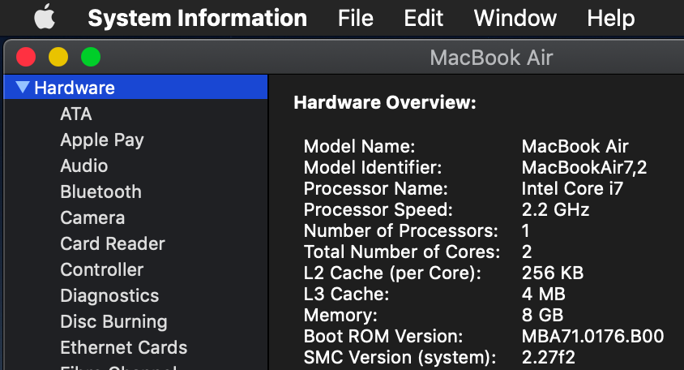Open the Apple menu

click(x=45, y=18)
